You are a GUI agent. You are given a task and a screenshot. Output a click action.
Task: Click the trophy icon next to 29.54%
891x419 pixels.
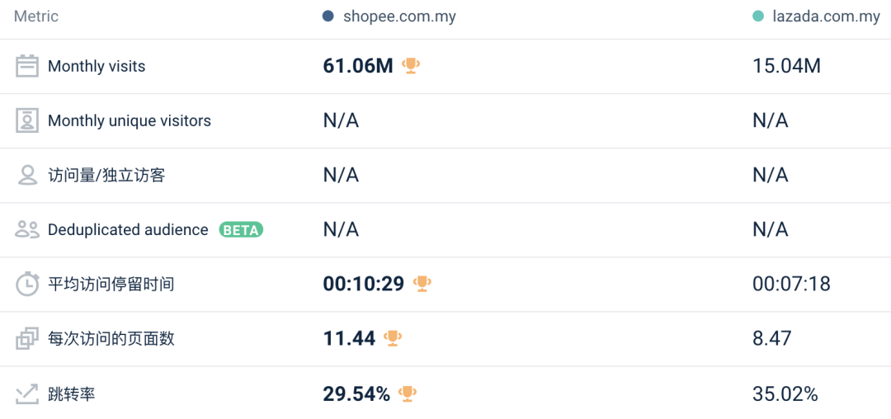408,393
